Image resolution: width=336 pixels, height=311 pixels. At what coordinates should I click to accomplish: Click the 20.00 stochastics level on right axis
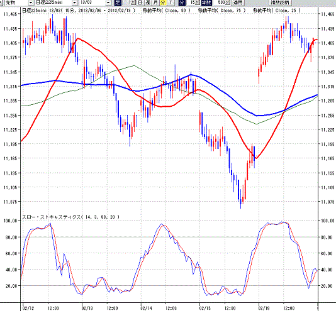pos(327,286)
